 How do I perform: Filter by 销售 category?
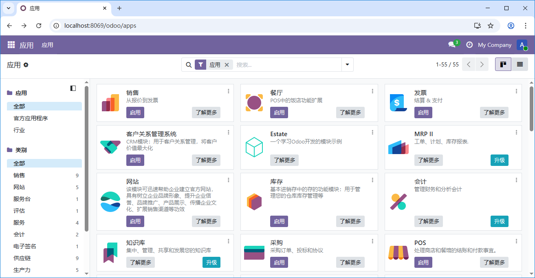pos(44,175)
